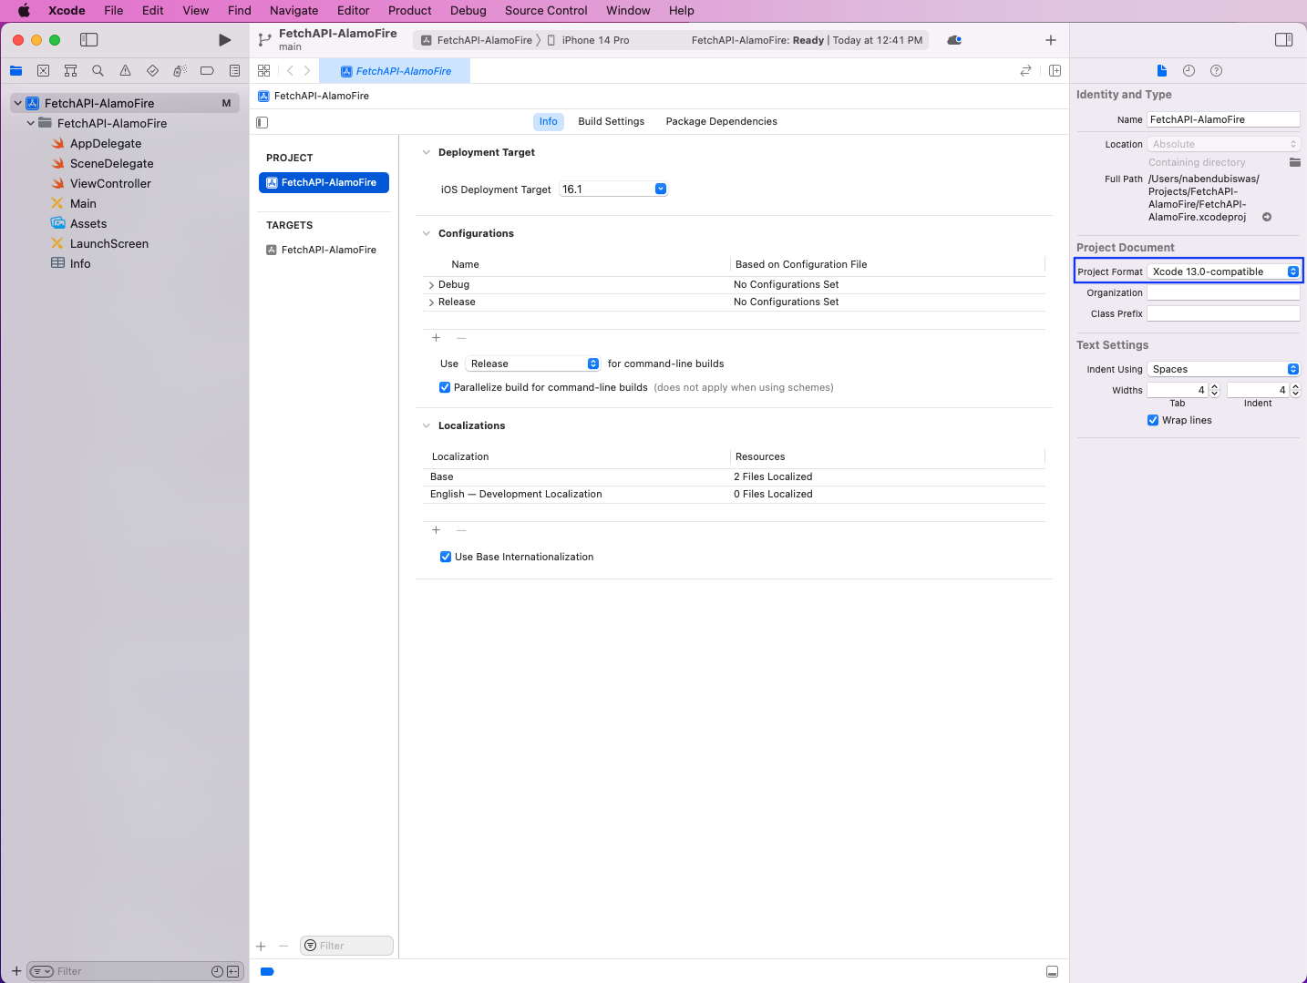
Task: Add a new configuration with plus
Action: click(436, 338)
